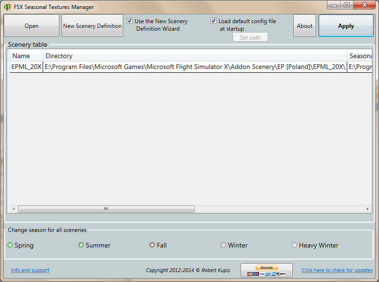The height and width of the screenshot is (282, 379).
Task: Maximize the application window
Action: click(347, 5)
